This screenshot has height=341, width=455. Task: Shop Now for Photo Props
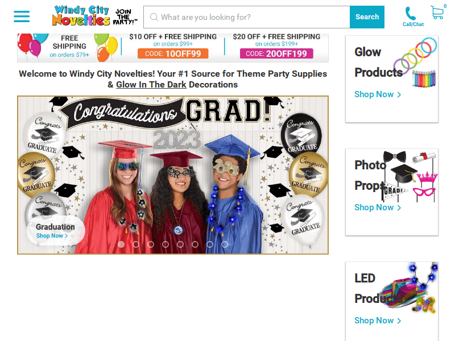pyautogui.click(x=378, y=207)
